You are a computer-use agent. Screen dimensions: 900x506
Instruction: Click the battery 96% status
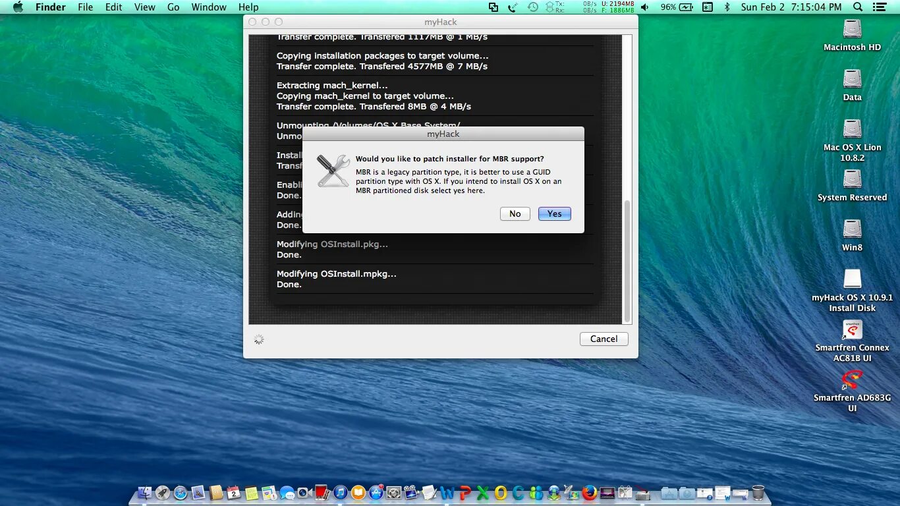(677, 7)
